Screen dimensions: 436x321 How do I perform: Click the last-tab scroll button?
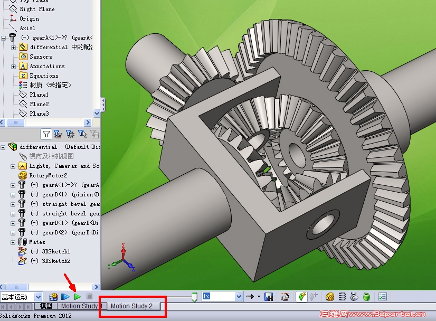coord(29,307)
